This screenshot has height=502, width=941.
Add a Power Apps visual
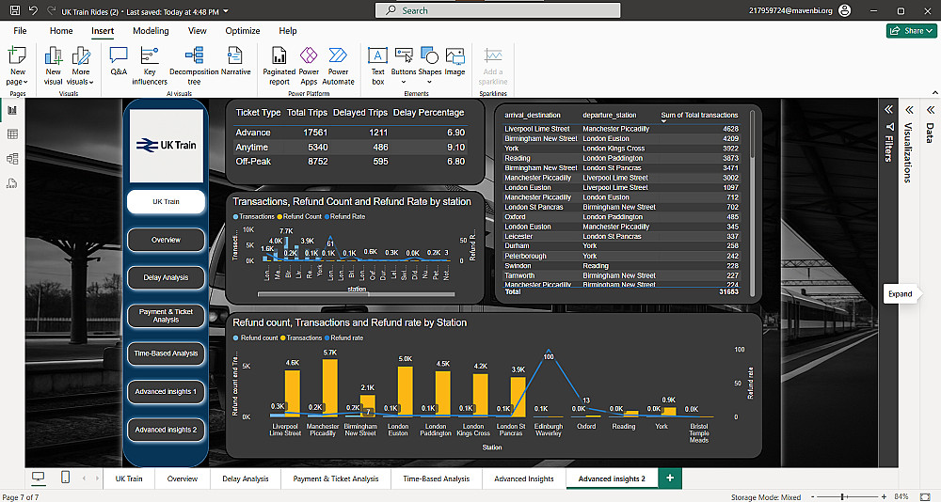click(x=309, y=60)
